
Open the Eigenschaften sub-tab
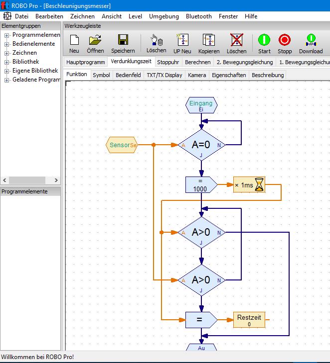[x=229, y=75]
